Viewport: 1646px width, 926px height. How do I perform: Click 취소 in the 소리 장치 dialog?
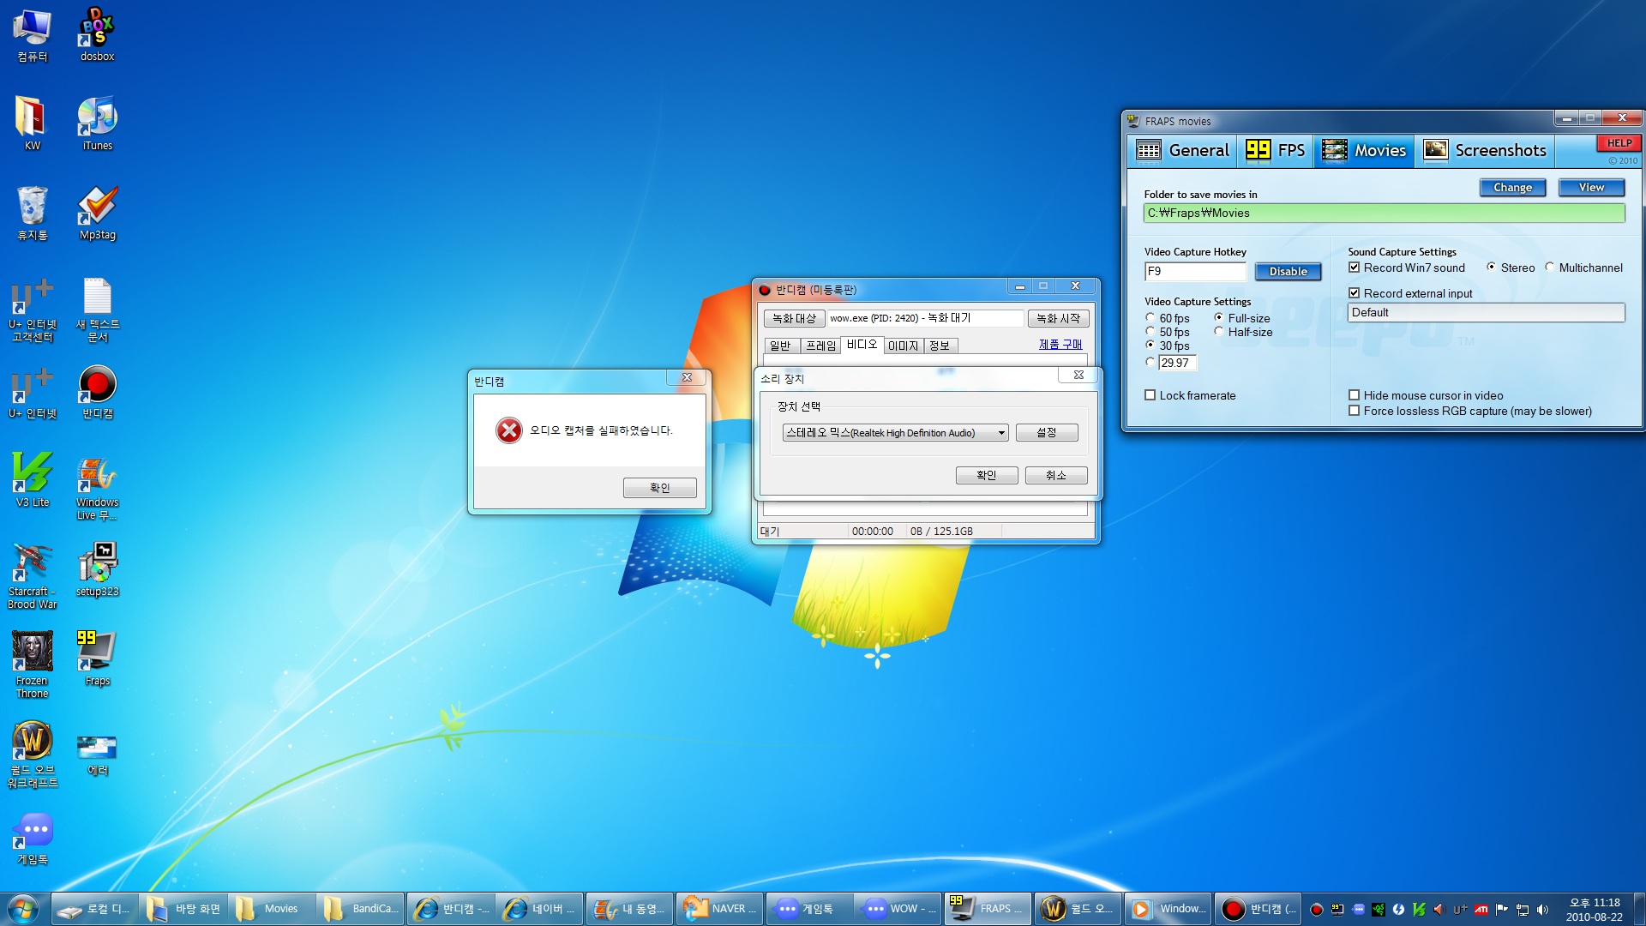click(1056, 475)
